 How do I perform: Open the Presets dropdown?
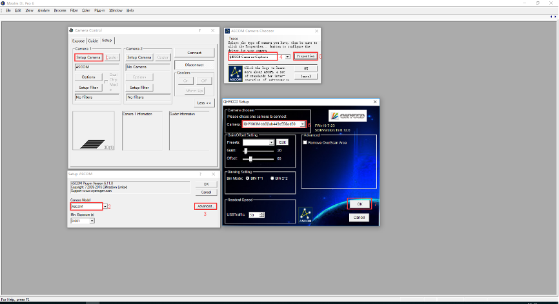coord(271,142)
